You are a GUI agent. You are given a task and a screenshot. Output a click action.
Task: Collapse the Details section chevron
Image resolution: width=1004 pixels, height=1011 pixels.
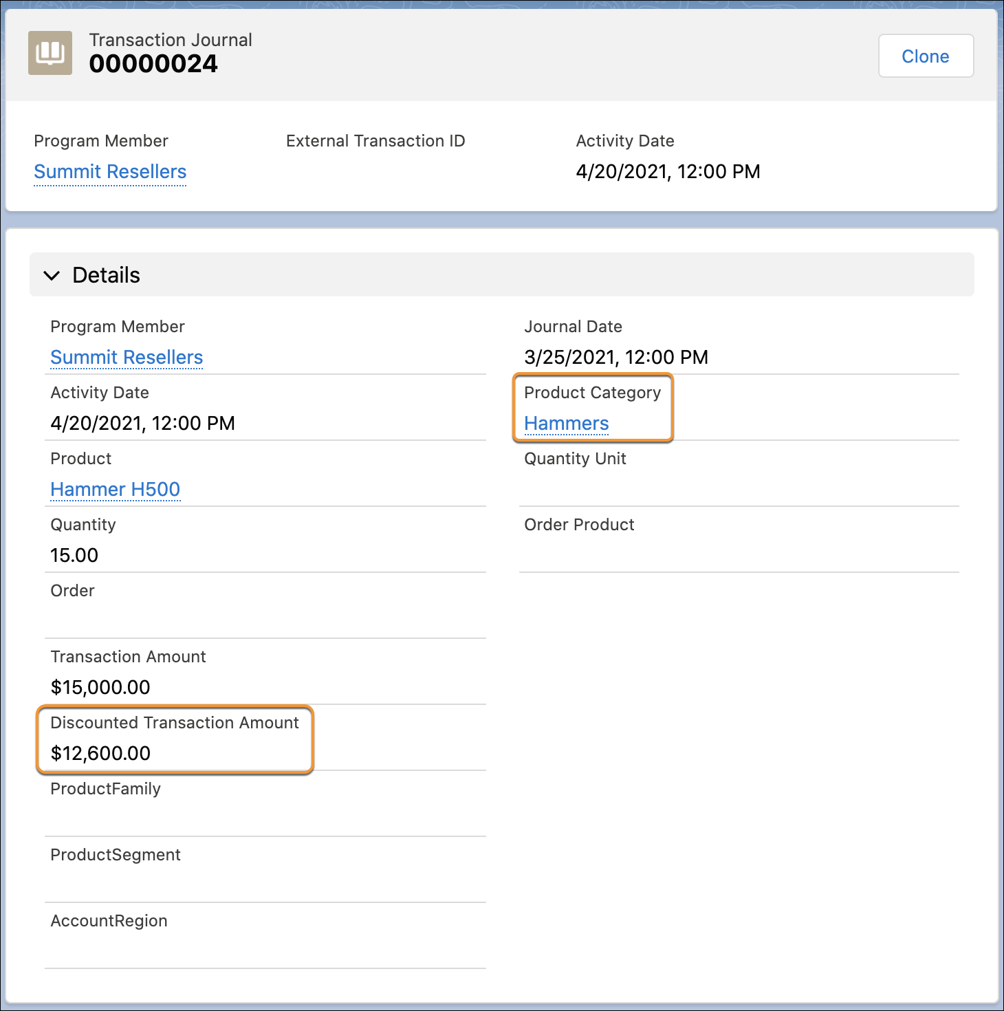52,274
